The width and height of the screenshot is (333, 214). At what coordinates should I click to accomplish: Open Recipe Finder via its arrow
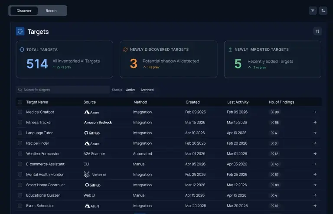315,143
